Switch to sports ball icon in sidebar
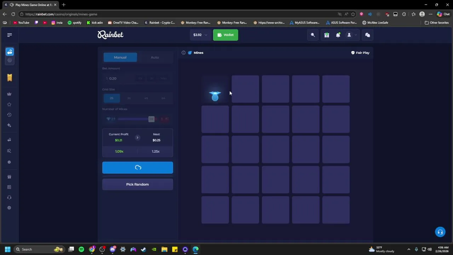453x255 pixels. tap(10, 61)
